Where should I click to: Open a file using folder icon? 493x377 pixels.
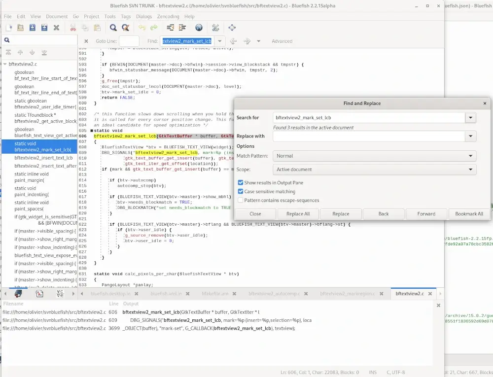(x=20, y=28)
